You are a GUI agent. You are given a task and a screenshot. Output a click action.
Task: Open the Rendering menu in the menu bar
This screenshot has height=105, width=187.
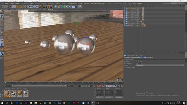pos(58,3)
